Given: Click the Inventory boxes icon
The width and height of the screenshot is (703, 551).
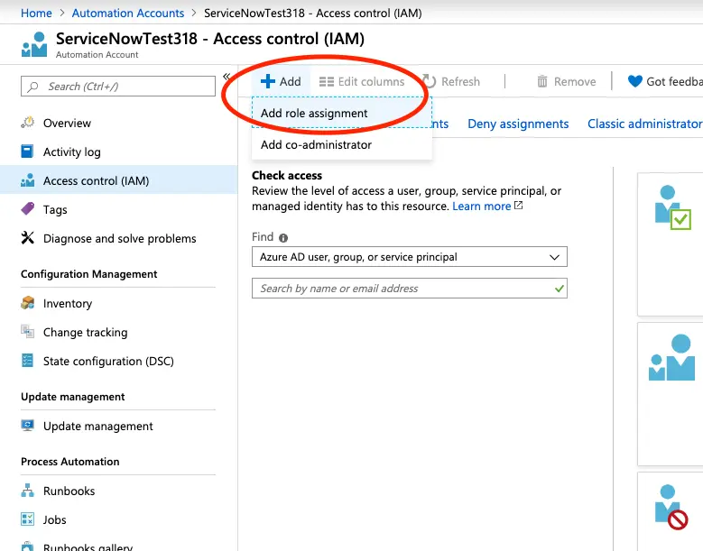Looking at the screenshot, I should coord(27,303).
